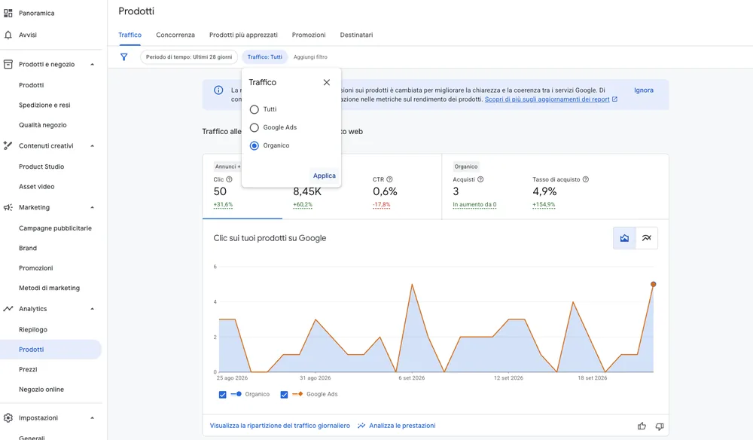Image resolution: width=753 pixels, height=440 pixels.
Task: Click Tasso di acquisto help icon
Action: point(585,179)
